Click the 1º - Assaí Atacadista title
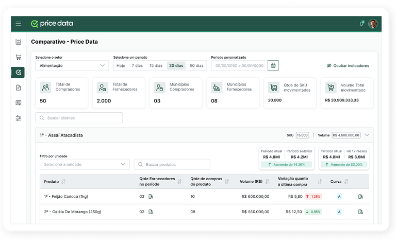Viewport: 396px width, 243px height. [x=61, y=135]
